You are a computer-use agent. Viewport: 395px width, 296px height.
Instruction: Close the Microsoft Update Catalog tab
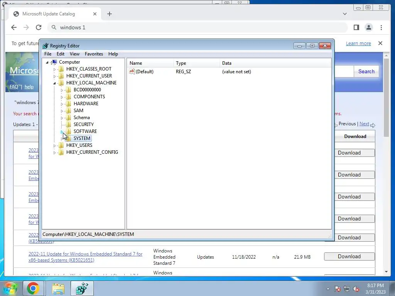coord(95,14)
